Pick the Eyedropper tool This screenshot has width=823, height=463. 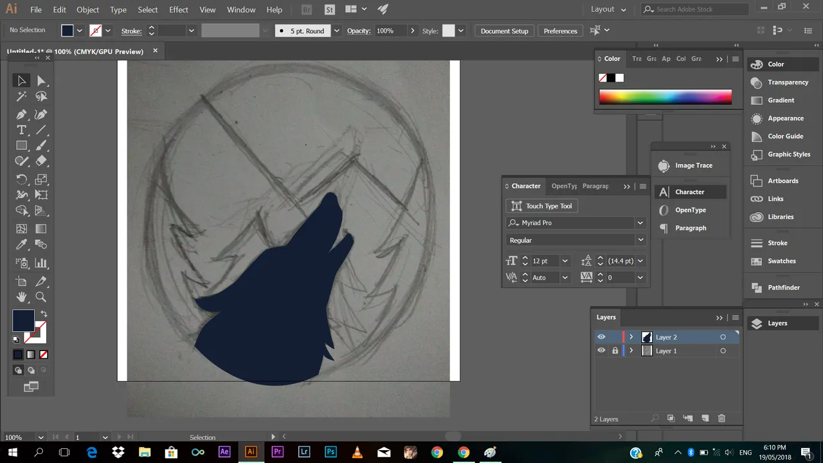[x=21, y=244]
